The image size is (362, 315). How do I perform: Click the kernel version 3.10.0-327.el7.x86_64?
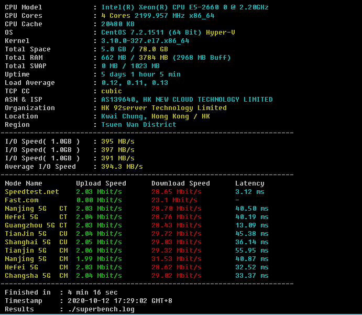tap(145, 41)
